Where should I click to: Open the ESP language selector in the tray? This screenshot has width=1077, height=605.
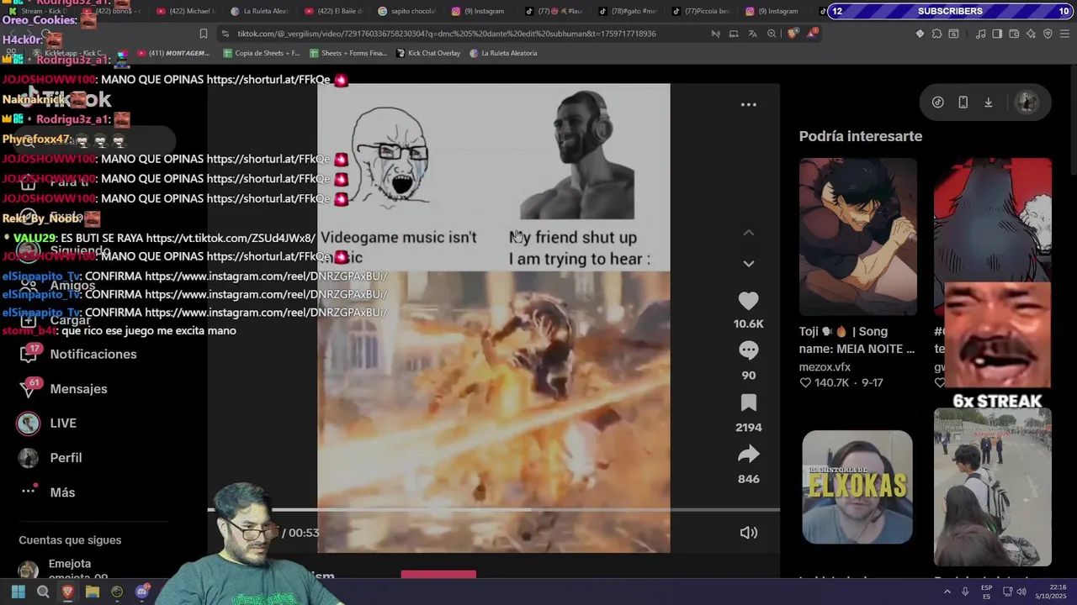[987, 592]
